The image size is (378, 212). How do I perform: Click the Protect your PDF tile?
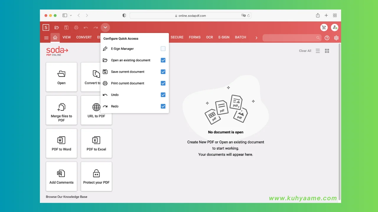click(x=96, y=176)
